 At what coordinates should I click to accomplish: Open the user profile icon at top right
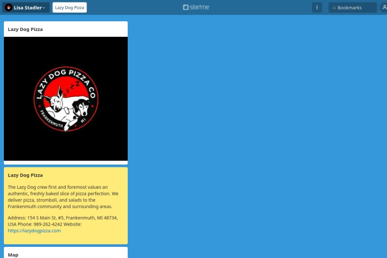point(384,7)
